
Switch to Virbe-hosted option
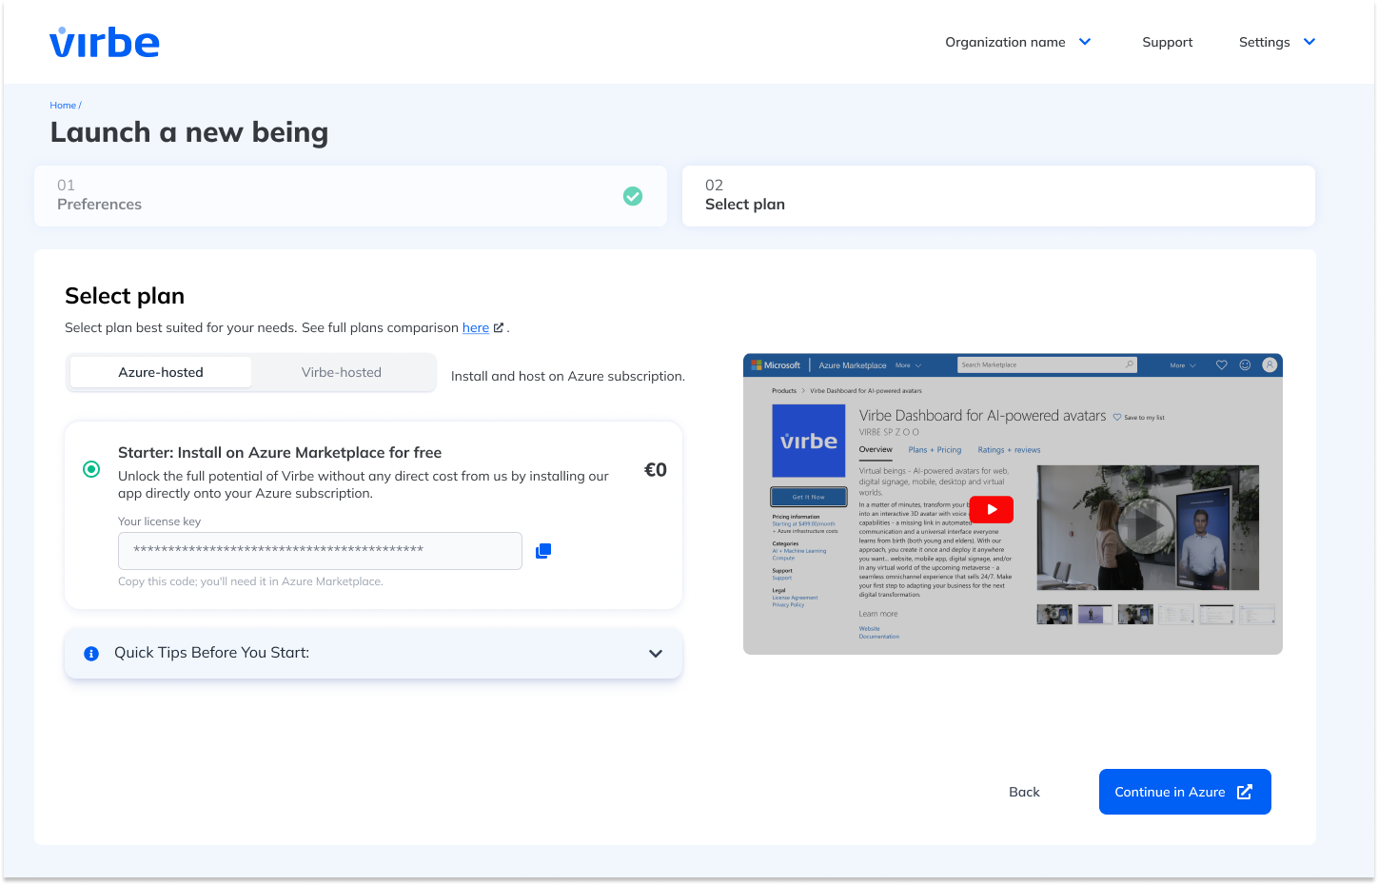coord(342,372)
